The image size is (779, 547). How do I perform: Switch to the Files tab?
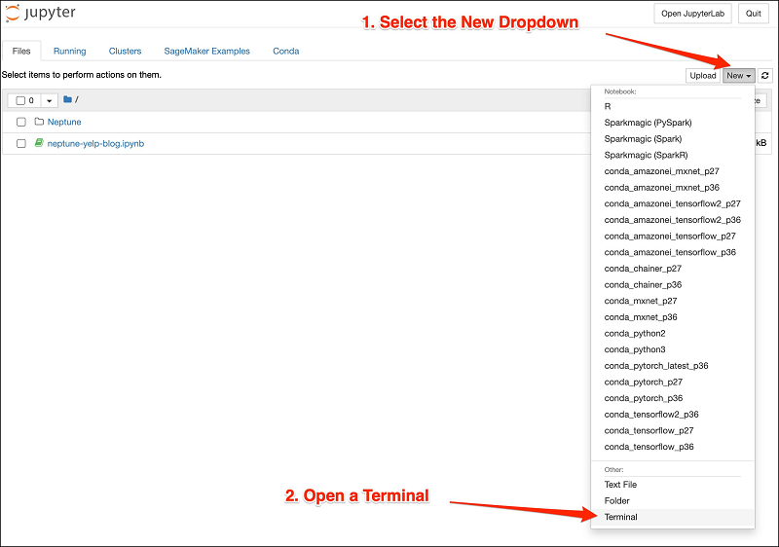[x=21, y=52]
